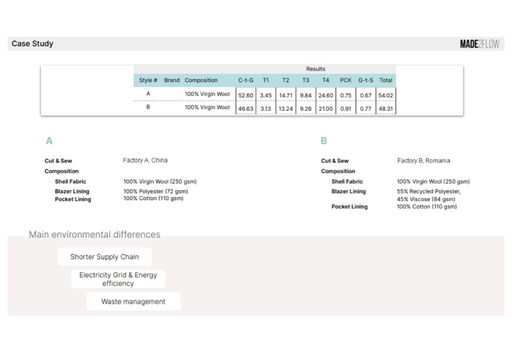Click the Style # column header
The width and height of the screenshot is (520, 347).
pos(148,80)
